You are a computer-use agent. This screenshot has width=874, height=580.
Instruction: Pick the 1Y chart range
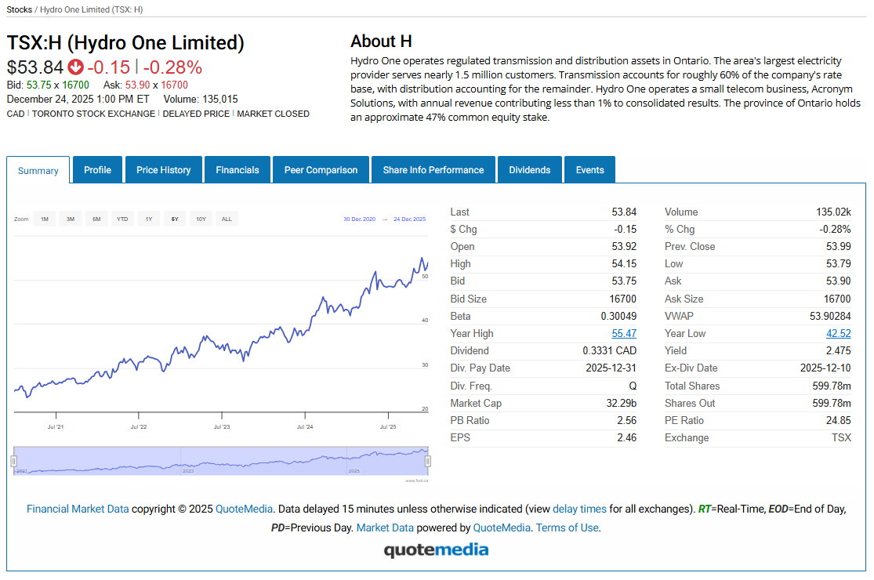[x=148, y=219]
